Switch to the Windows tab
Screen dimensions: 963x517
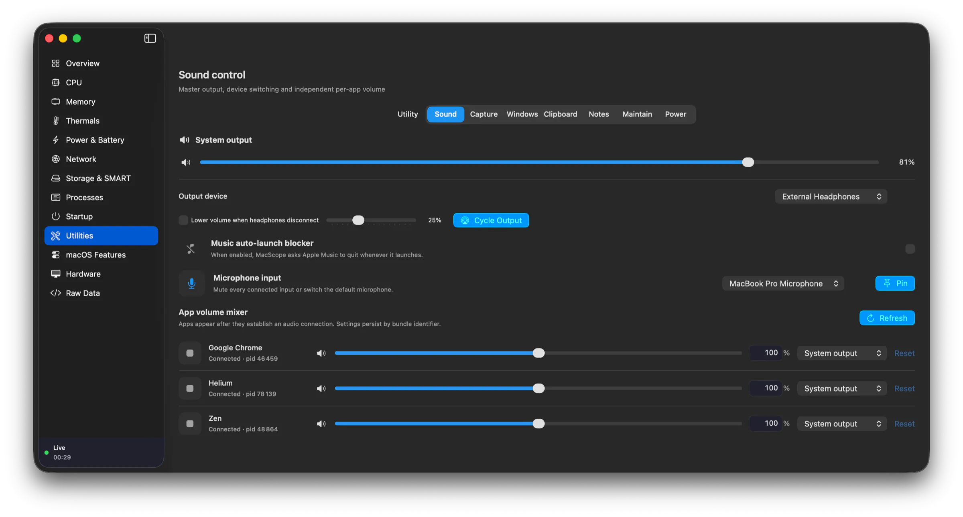point(522,114)
